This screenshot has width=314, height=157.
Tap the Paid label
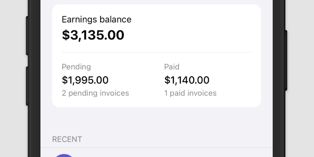[x=172, y=67]
